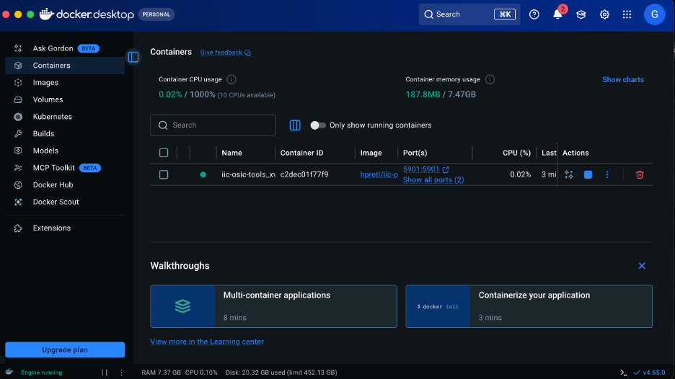The image size is (675, 379).
Task: Go to Images in the sidebar
Action: click(x=45, y=83)
